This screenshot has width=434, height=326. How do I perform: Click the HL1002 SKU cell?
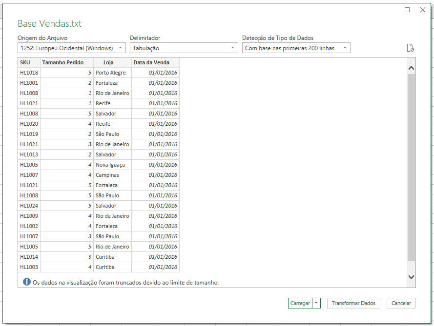(x=29, y=226)
